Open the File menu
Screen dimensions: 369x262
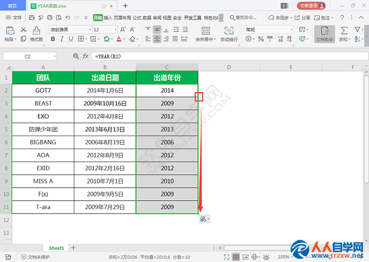point(13,18)
